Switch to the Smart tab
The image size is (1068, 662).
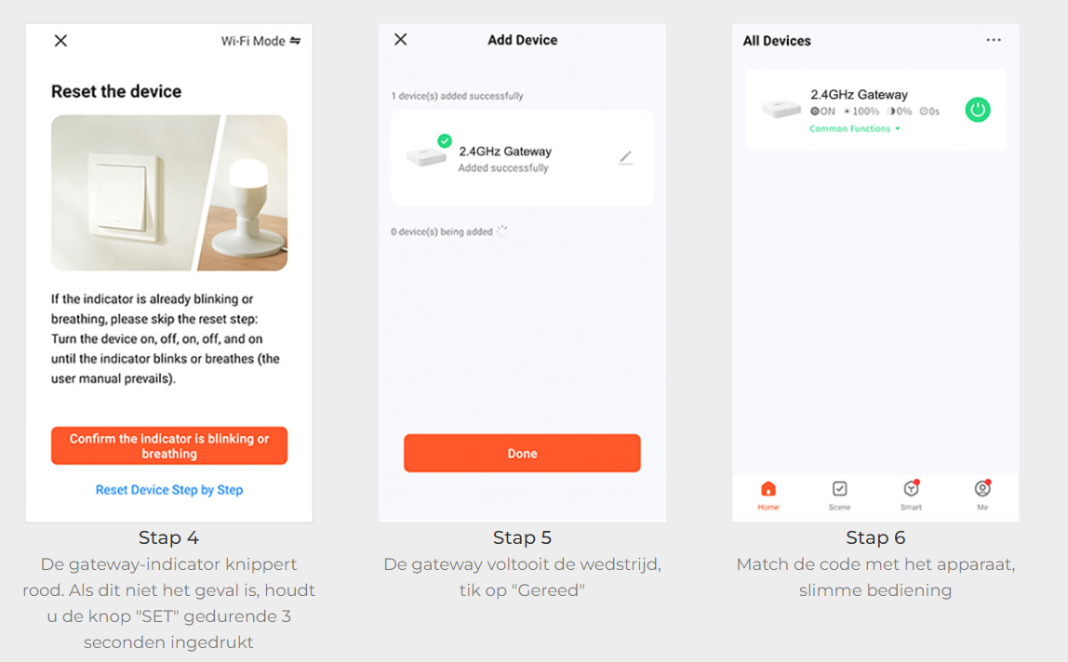tap(911, 495)
